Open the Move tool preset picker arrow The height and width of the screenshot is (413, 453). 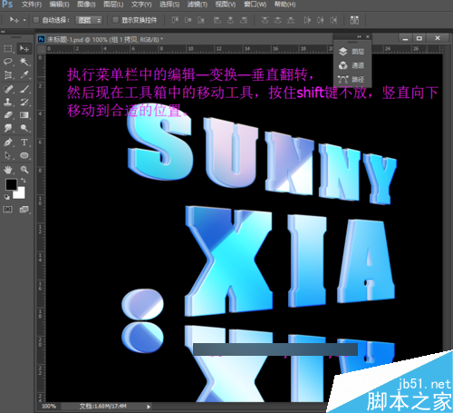(24, 21)
